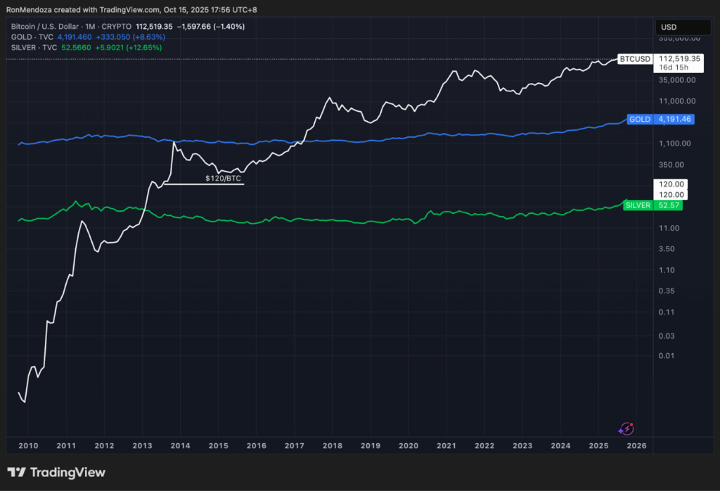Click the white BTCUSD series label
This screenshot has width=720, height=491.
634,59
